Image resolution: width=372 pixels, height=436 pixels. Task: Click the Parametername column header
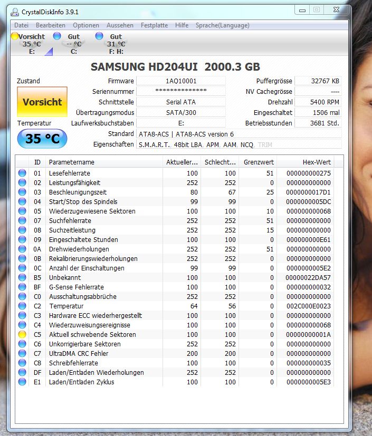point(104,162)
